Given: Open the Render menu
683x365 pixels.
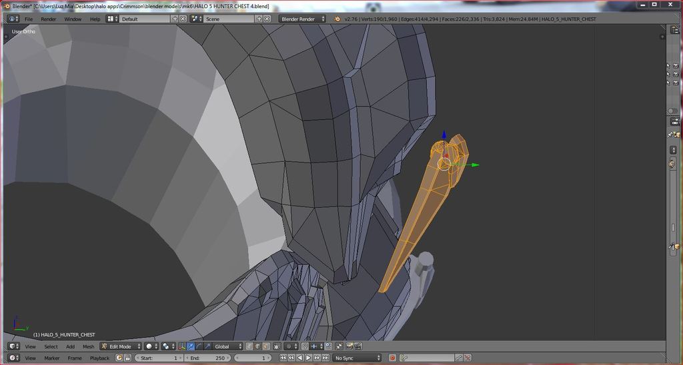Looking at the screenshot, I should click(48, 19).
